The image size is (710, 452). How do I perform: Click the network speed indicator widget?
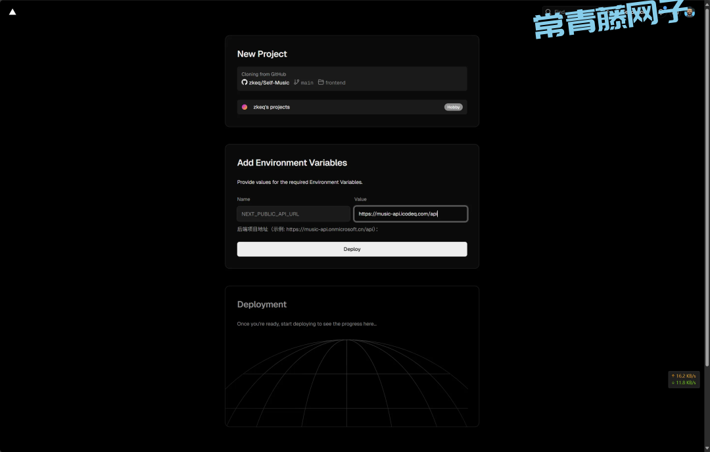tap(684, 379)
